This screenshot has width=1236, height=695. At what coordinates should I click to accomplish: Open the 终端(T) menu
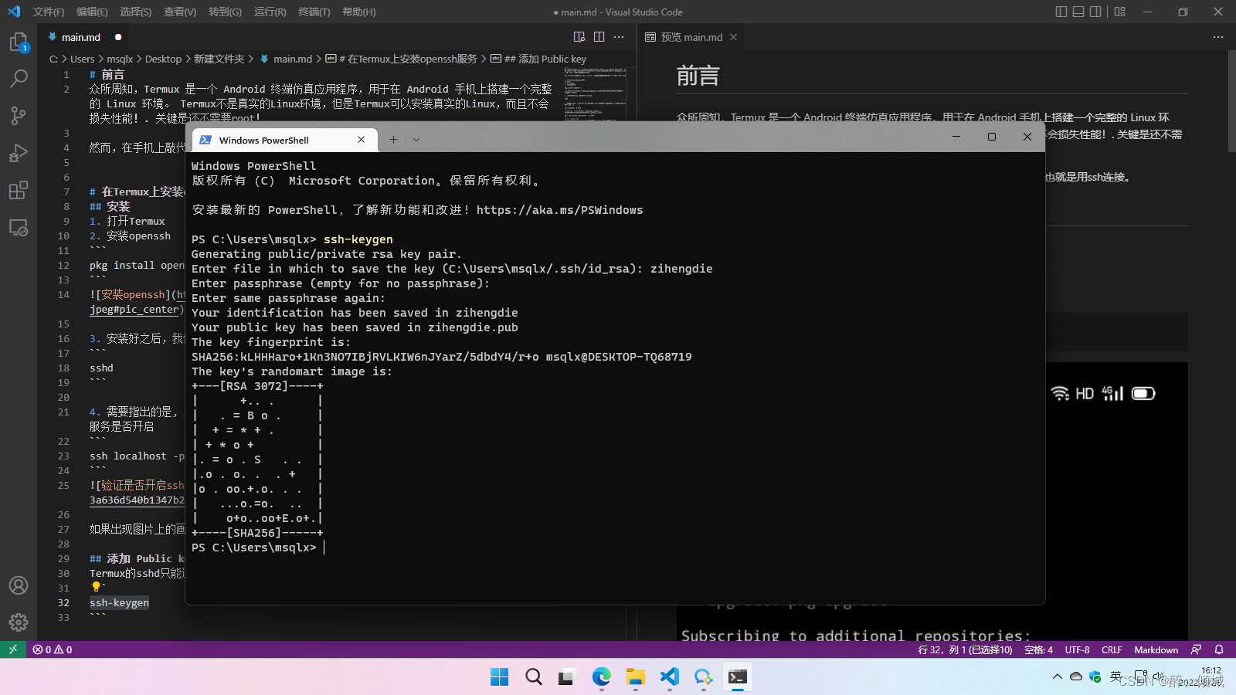[314, 12]
